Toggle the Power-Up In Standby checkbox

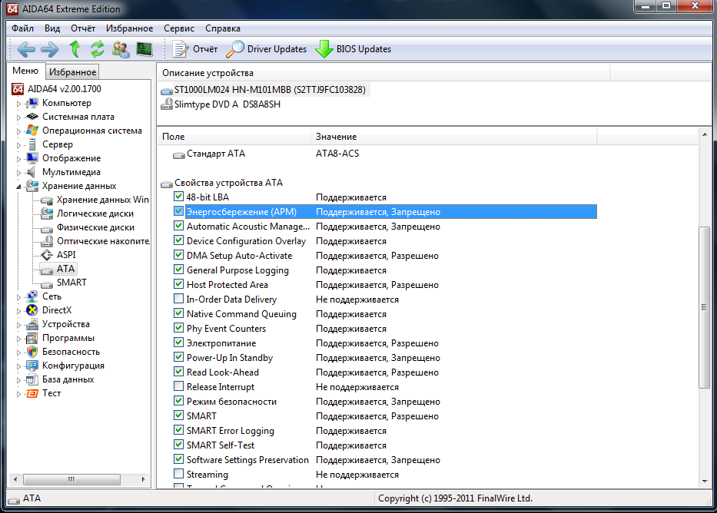coord(178,357)
